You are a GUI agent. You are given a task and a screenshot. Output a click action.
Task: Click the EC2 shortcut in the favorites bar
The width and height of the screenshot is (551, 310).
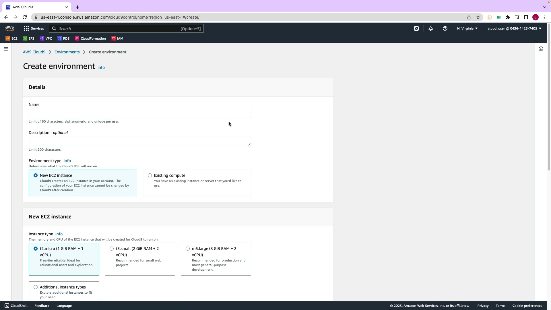(x=11, y=38)
